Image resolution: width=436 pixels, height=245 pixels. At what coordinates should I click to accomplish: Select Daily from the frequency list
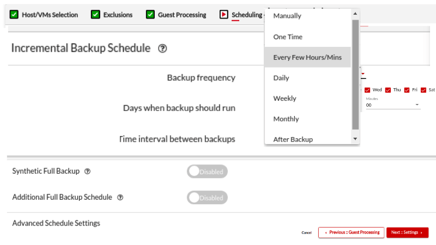(281, 78)
